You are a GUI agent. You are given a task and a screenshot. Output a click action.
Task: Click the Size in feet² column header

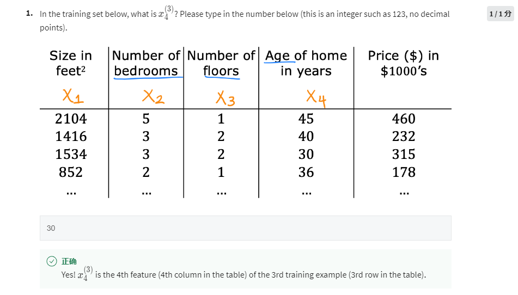(x=71, y=63)
